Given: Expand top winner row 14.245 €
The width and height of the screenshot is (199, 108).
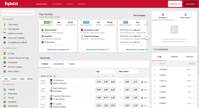Looking at the screenshot, I should pos(194,69).
